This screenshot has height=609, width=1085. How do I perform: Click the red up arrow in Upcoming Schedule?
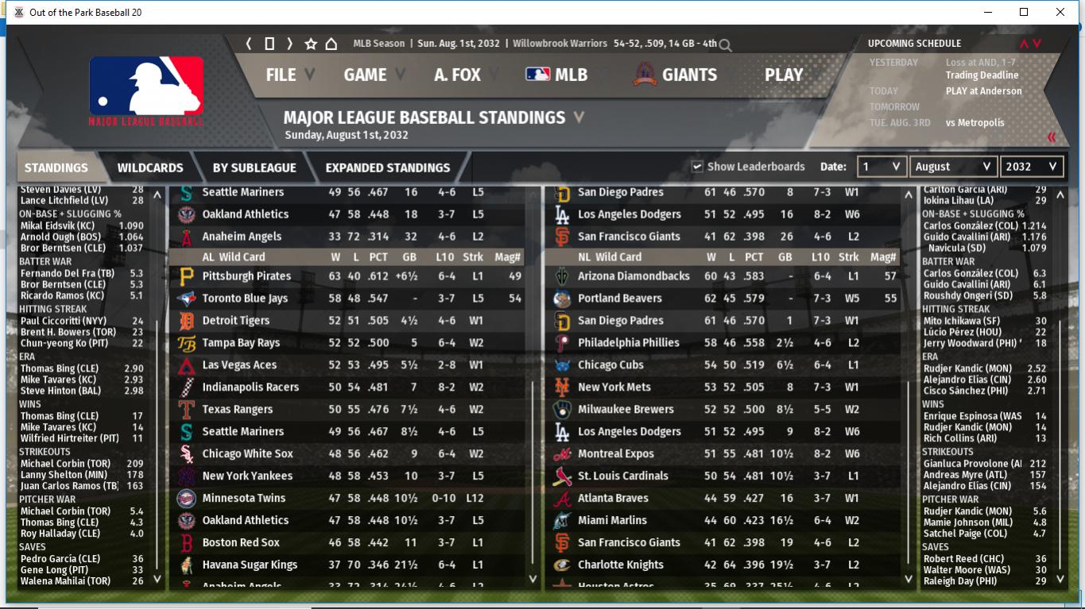click(x=1025, y=44)
